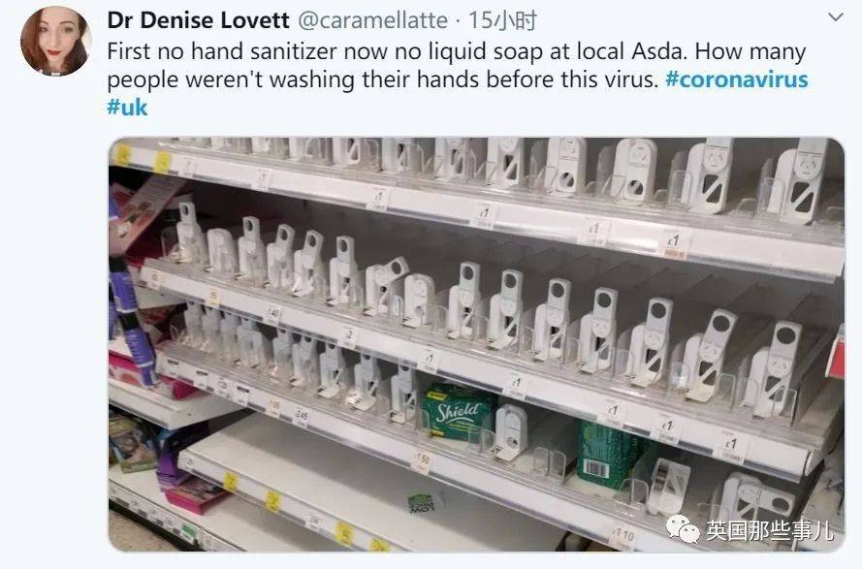Open the tweet's 15小时 timestamp
This screenshot has height=569, width=862.
coord(502,21)
